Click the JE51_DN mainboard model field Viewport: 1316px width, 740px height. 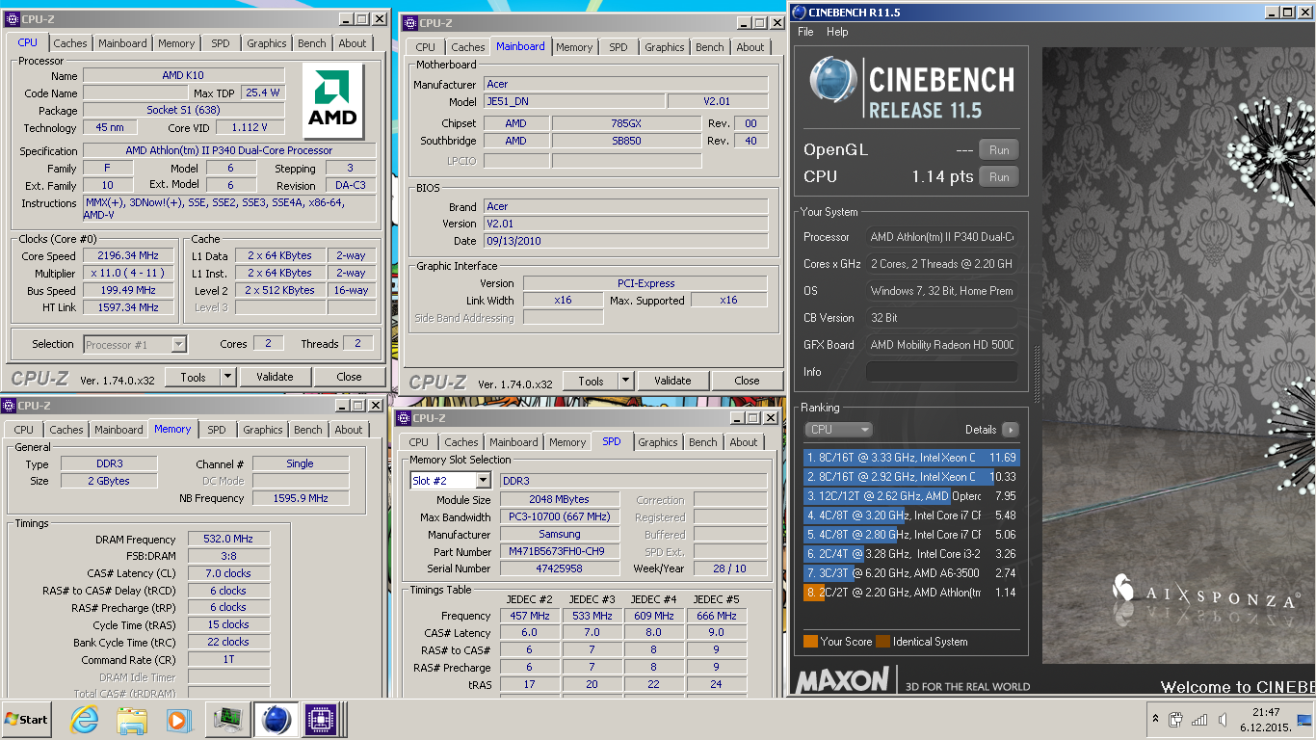[x=573, y=102]
